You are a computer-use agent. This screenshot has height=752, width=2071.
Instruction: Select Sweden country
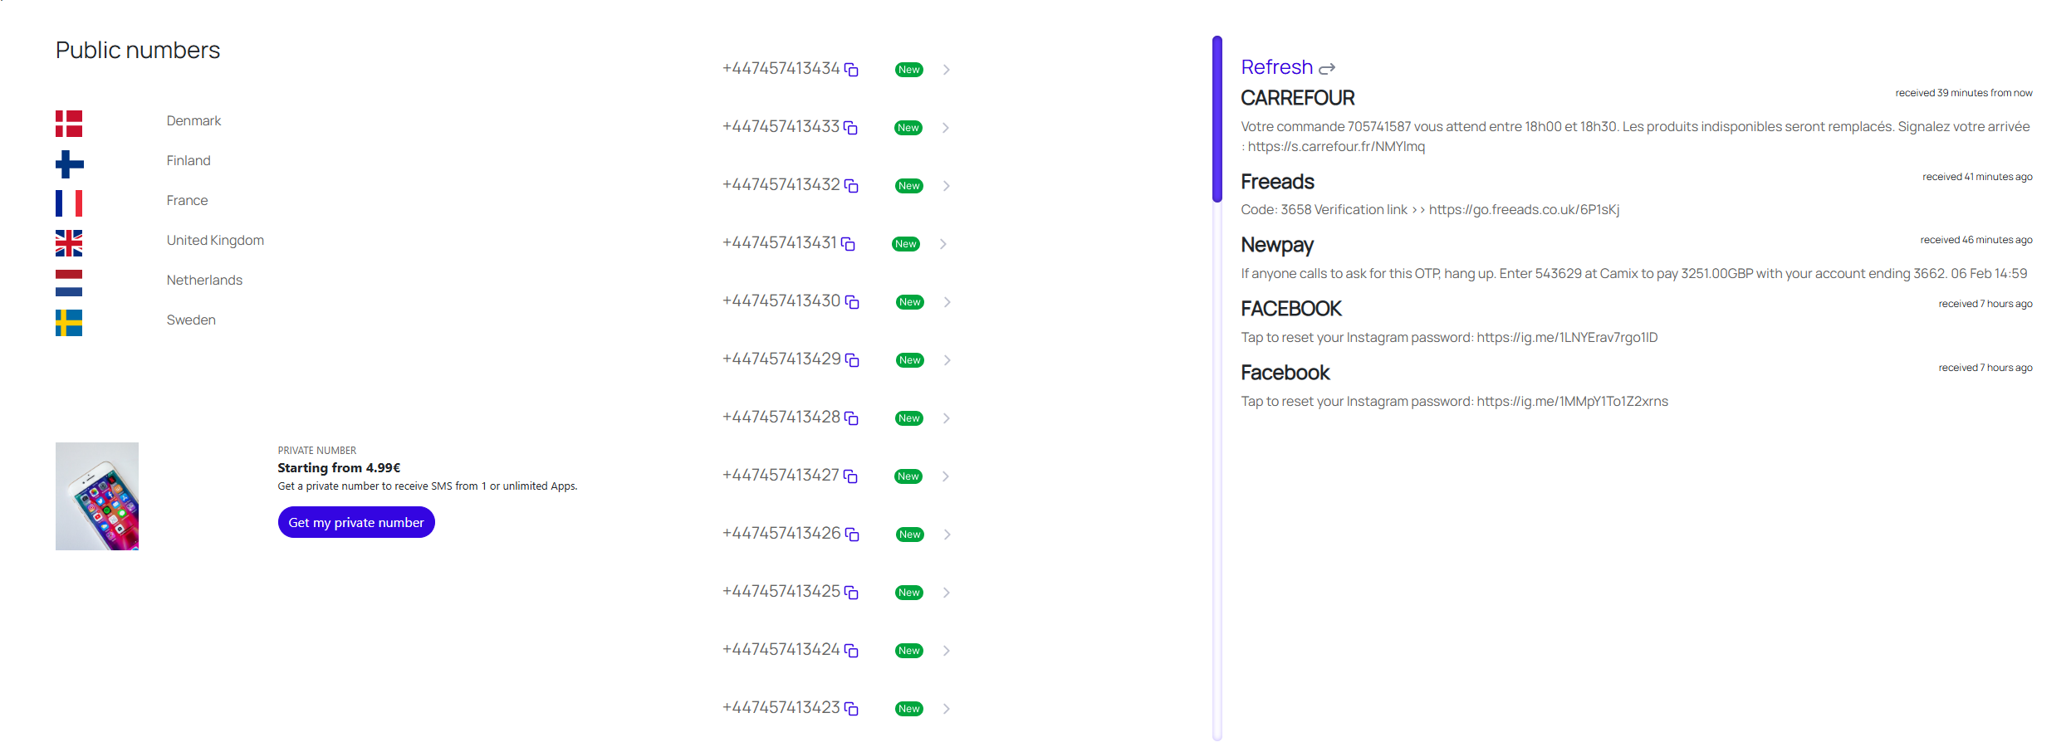(x=191, y=320)
